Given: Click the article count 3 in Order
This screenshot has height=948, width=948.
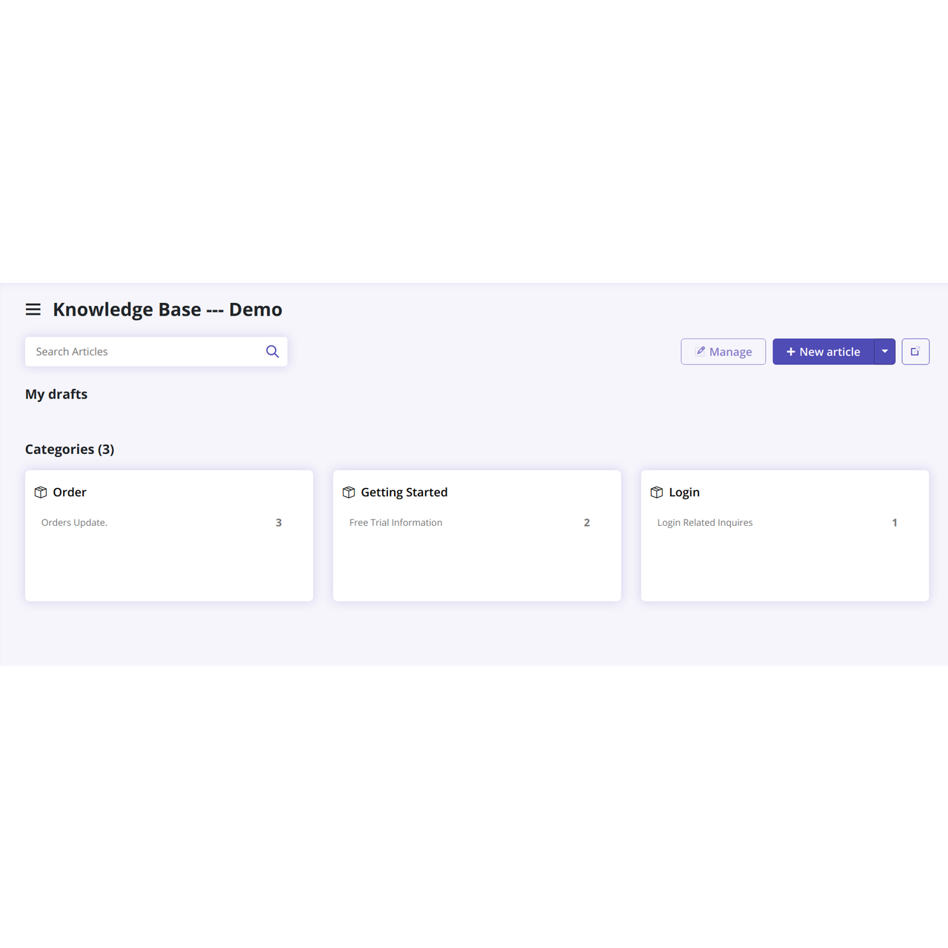Looking at the screenshot, I should click(x=278, y=523).
